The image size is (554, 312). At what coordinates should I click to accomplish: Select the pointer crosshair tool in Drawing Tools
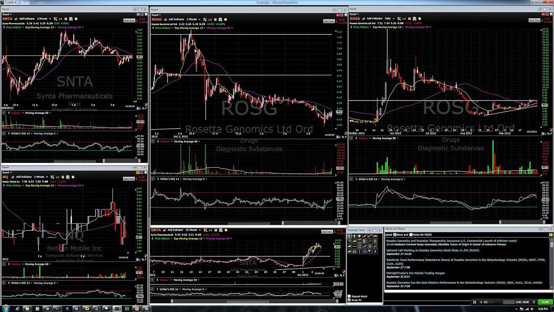click(x=350, y=236)
